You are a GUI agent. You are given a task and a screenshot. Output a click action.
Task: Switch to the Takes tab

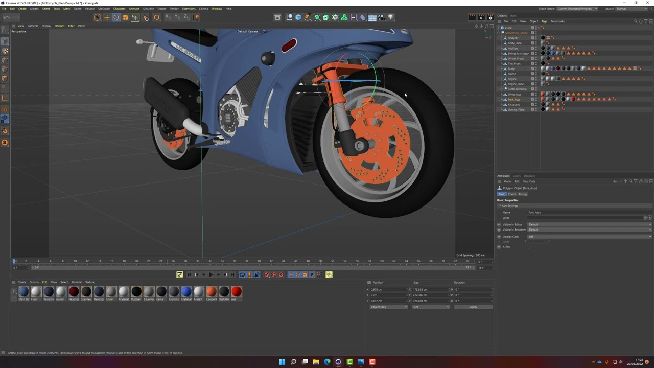513,16
